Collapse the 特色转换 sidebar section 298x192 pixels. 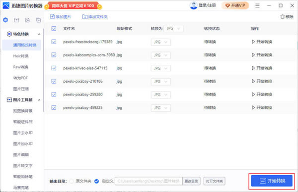[39, 34]
